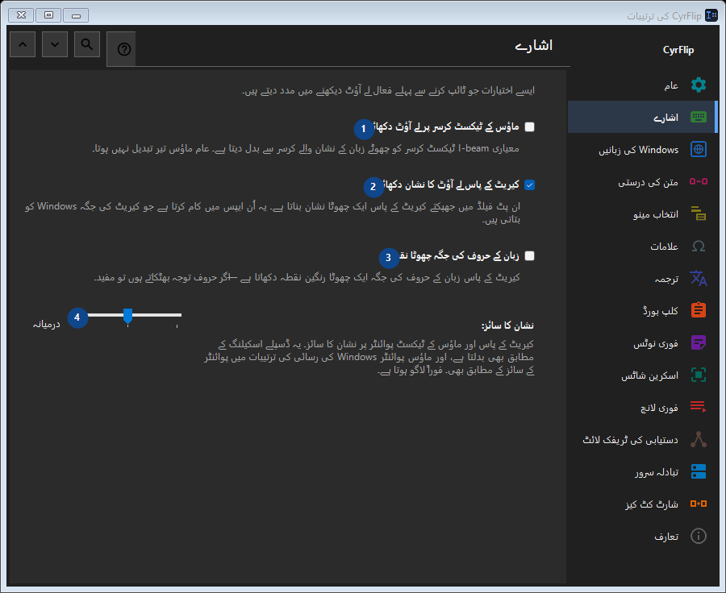This screenshot has height=593, width=726.
Task: Enable the ماؤس کے ٹیکسٹ کرسر checkbox
Action: coord(530,126)
